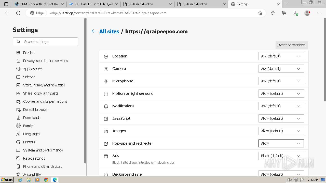Open Share, copy and paste section
326x183 pixels.
[x=41, y=93]
